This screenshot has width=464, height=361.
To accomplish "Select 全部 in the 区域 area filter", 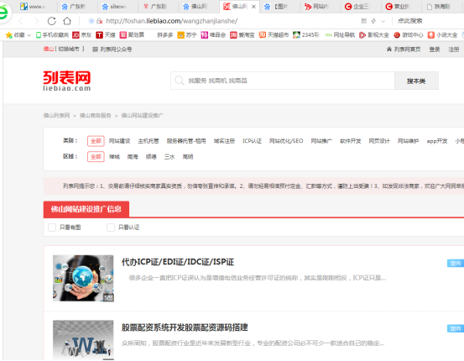I will (x=96, y=157).
